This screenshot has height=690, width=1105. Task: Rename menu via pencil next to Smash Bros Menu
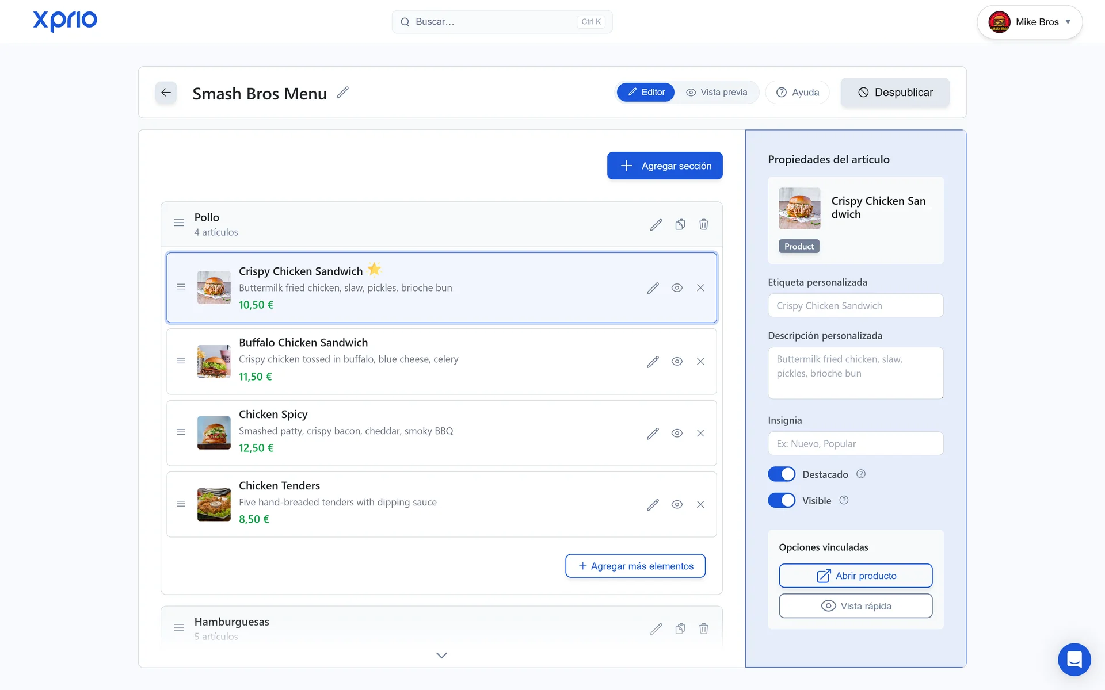(x=342, y=93)
